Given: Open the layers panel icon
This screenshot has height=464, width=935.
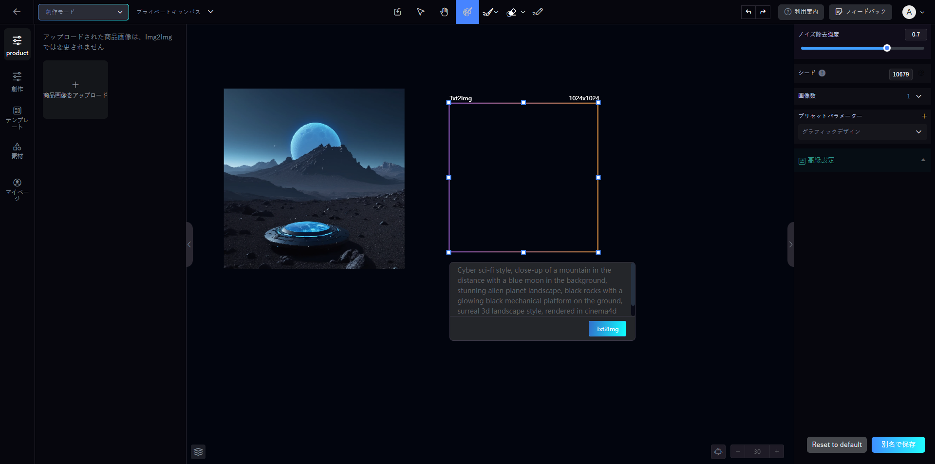Looking at the screenshot, I should point(198,452).
